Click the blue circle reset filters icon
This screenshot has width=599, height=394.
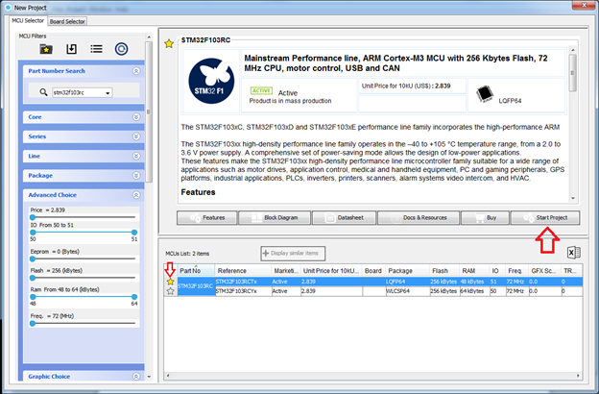coord(122,49)
